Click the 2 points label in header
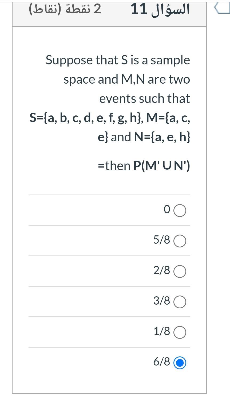Screen dimensions: 230x400 pos(65,10)
